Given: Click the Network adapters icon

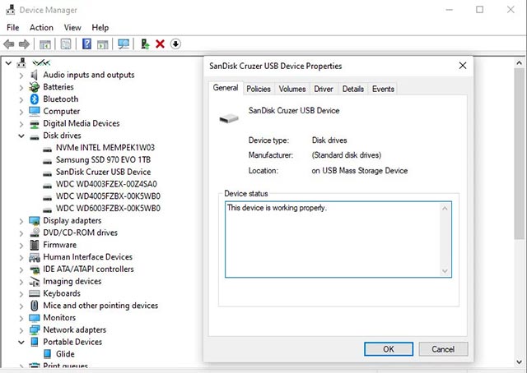Looking at the screenshot, I should pos(35,329).
